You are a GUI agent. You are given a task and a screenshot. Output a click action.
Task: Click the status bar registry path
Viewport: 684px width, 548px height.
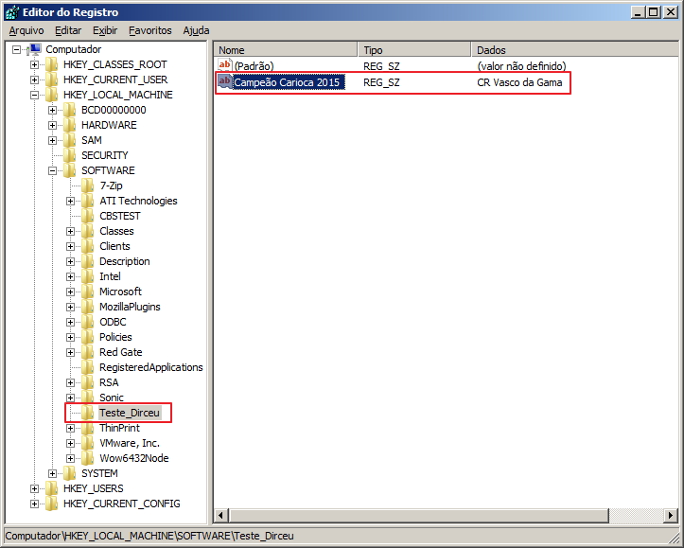(x=149, y=536)
